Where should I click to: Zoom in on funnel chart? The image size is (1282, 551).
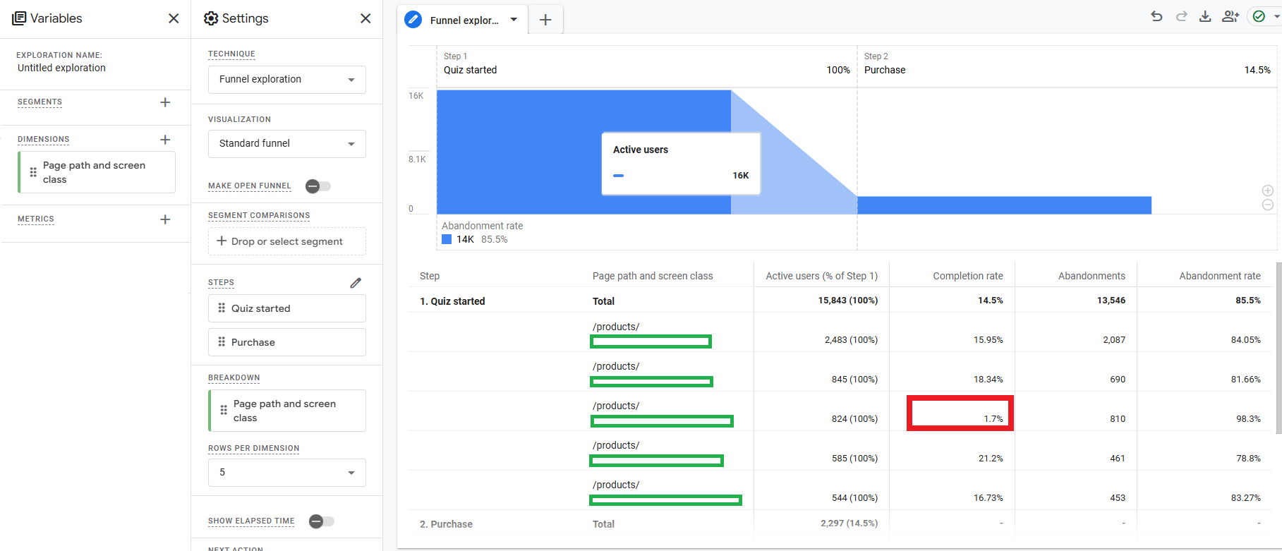(x=1268, y=190)
